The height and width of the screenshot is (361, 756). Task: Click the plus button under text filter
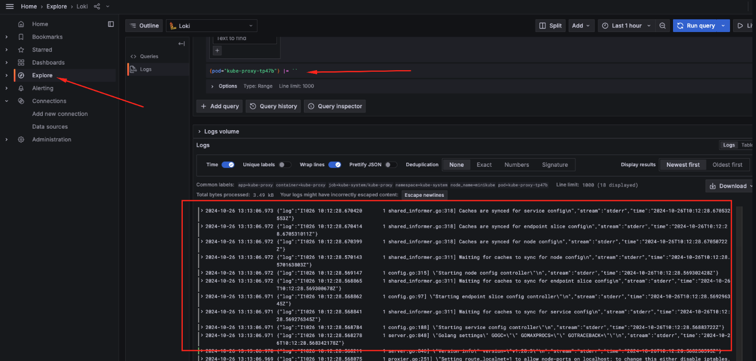click(217, 50)
